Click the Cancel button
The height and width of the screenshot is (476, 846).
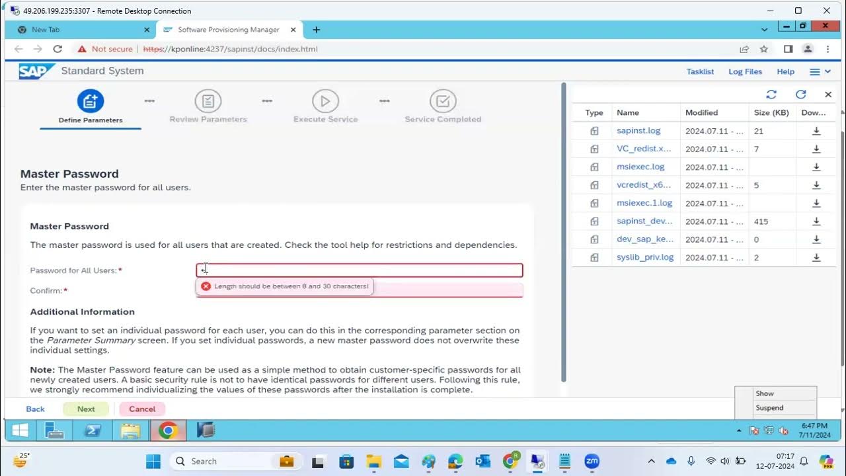(x=142, y=409)
